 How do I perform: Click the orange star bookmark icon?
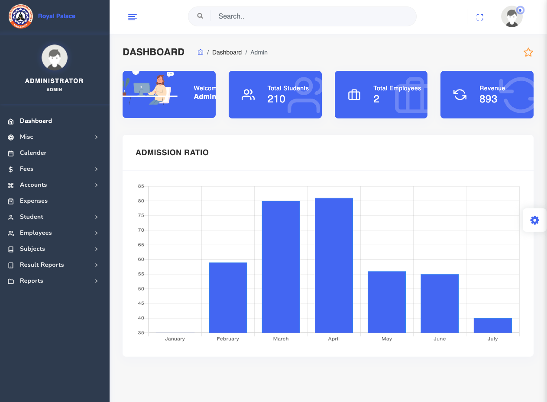(x=528, y=53)
